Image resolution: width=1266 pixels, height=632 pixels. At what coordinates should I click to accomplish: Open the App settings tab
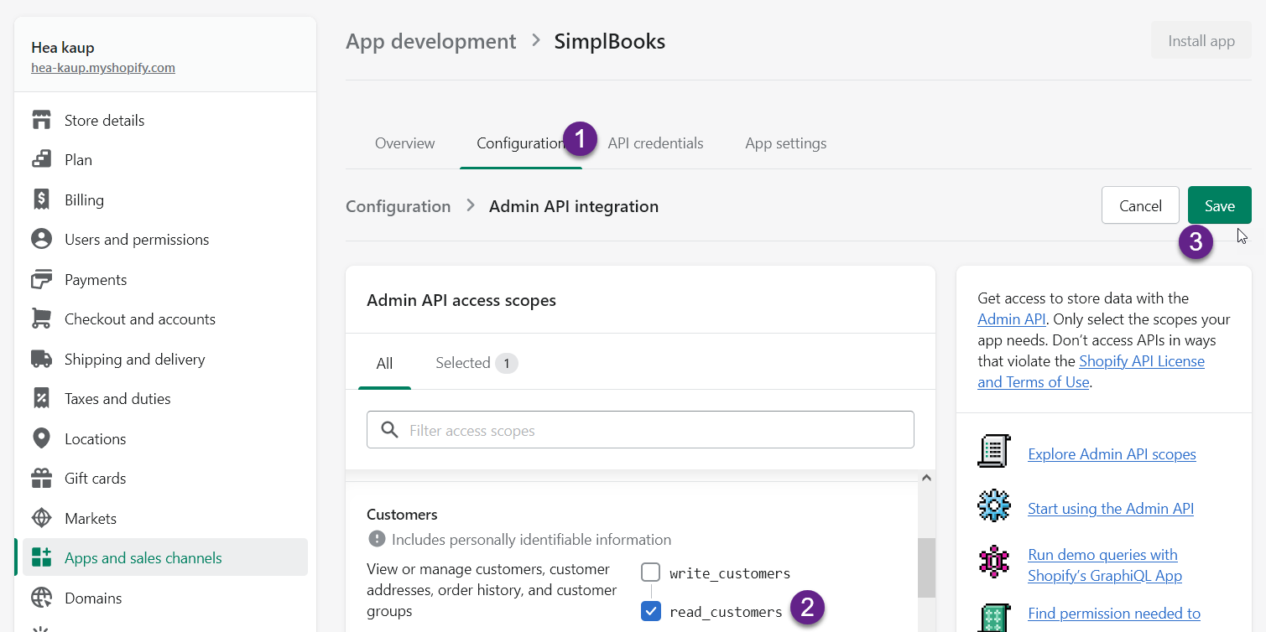point(785,143)
